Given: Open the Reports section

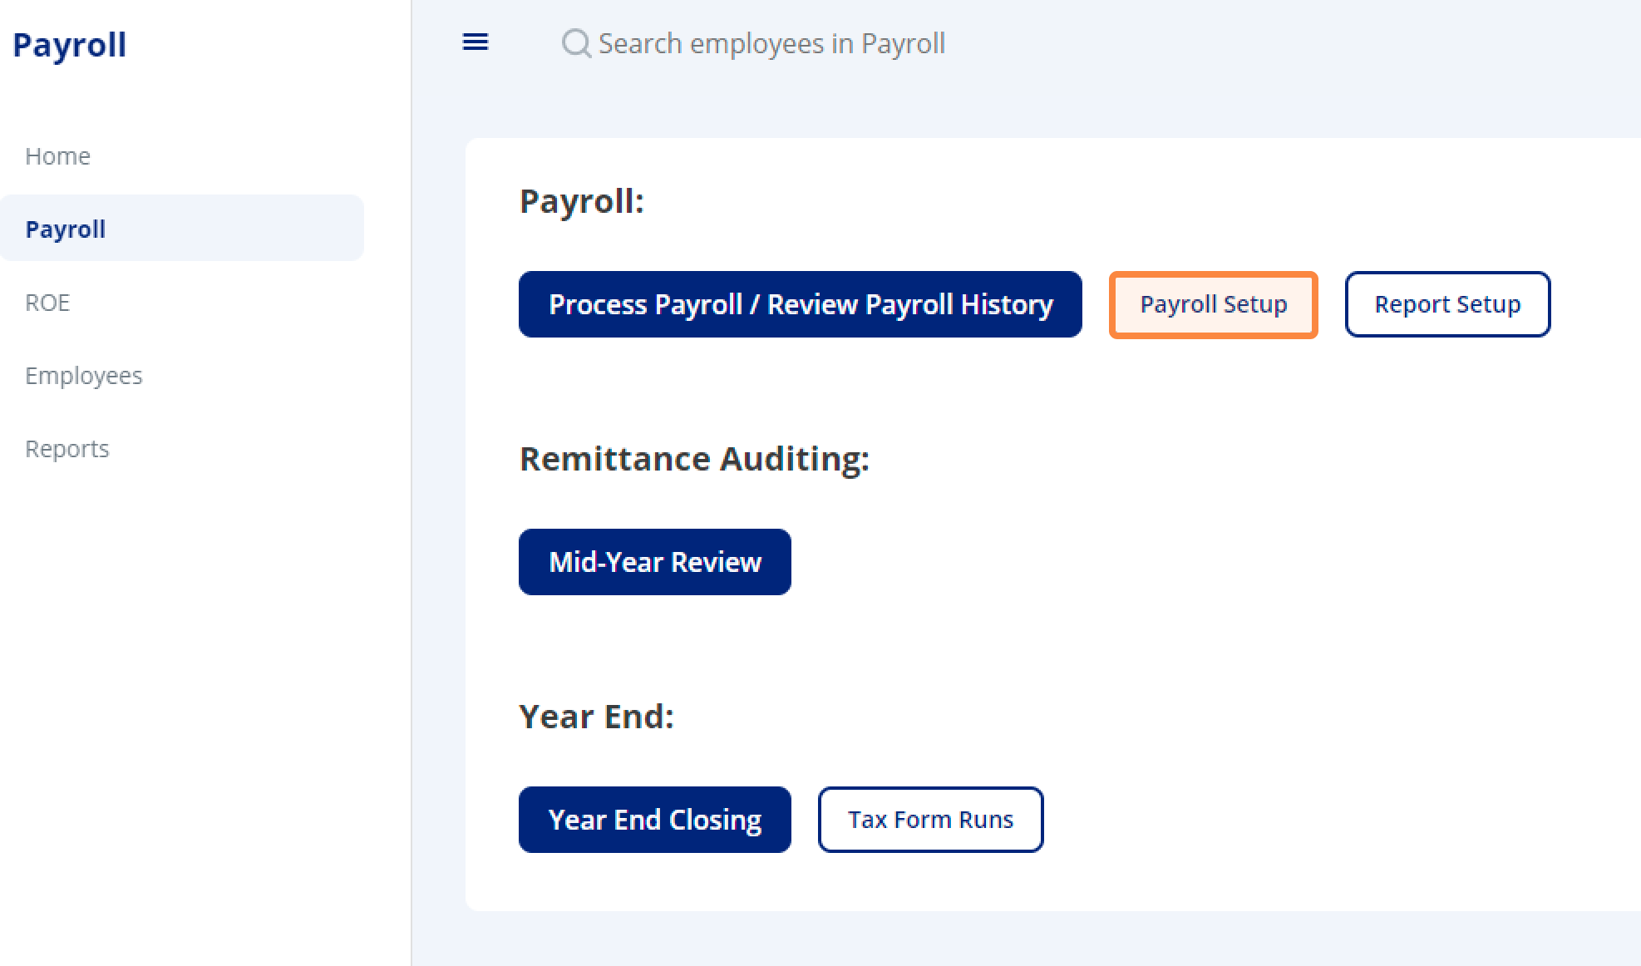Looking at the screenshot, I should pyautogui.click(x=67, y=448).
